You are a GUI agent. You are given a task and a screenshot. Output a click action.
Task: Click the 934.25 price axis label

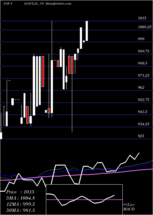144,124
